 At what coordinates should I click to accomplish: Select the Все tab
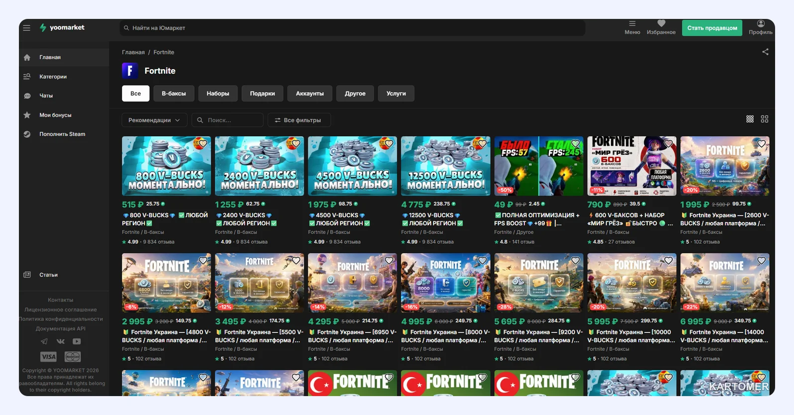136,94
